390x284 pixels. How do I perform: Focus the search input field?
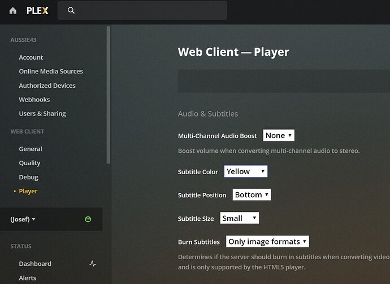(x=142, y=10)
